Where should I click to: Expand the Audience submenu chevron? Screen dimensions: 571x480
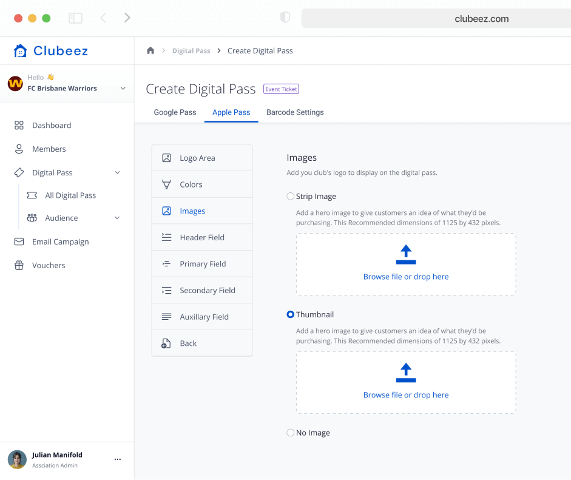click(117, 218)
